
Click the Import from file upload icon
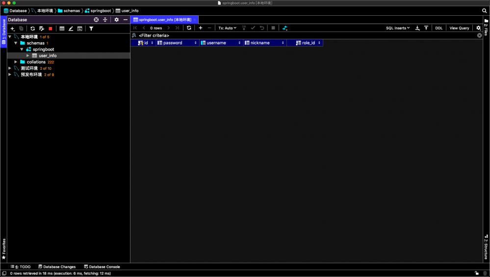point(426,28)
